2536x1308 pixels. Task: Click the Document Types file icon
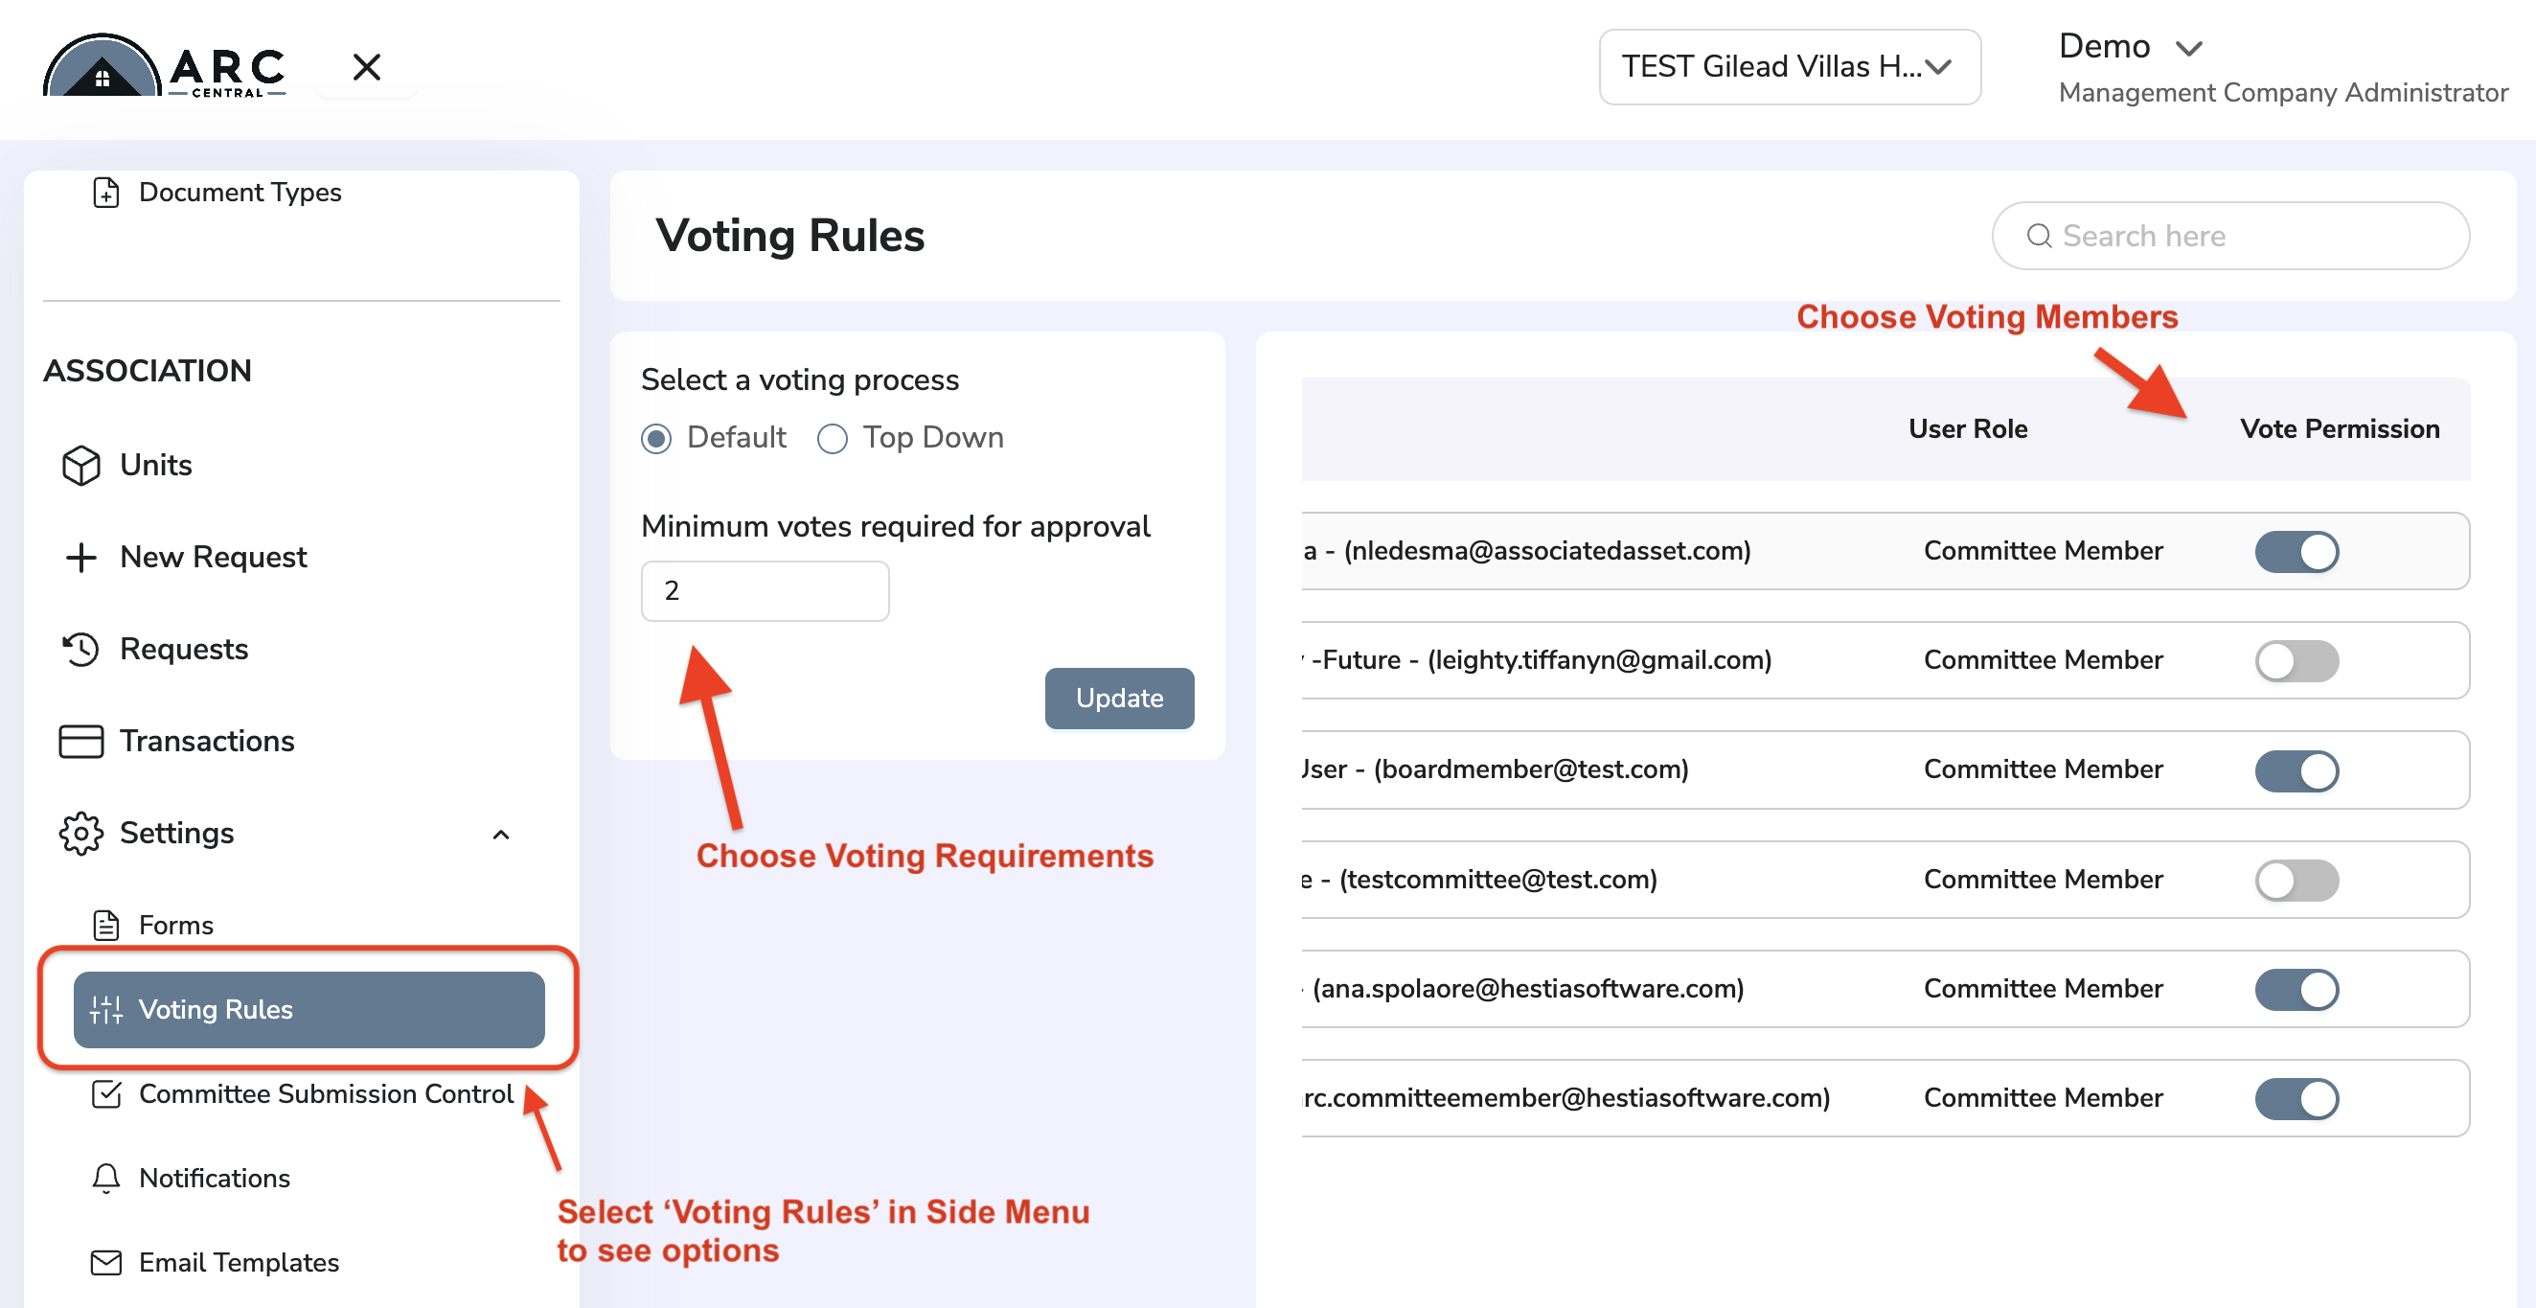tap(106, 192)
